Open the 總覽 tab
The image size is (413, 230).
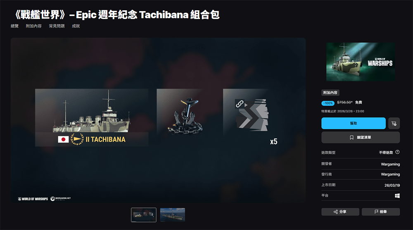[14, 26]
